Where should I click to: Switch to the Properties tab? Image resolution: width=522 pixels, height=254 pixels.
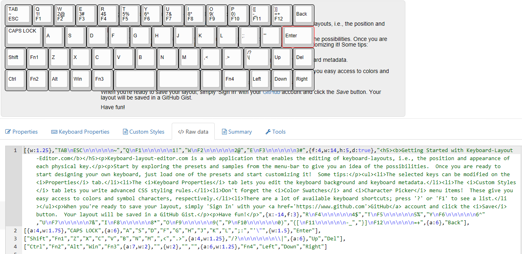click(x=21, y=132)
